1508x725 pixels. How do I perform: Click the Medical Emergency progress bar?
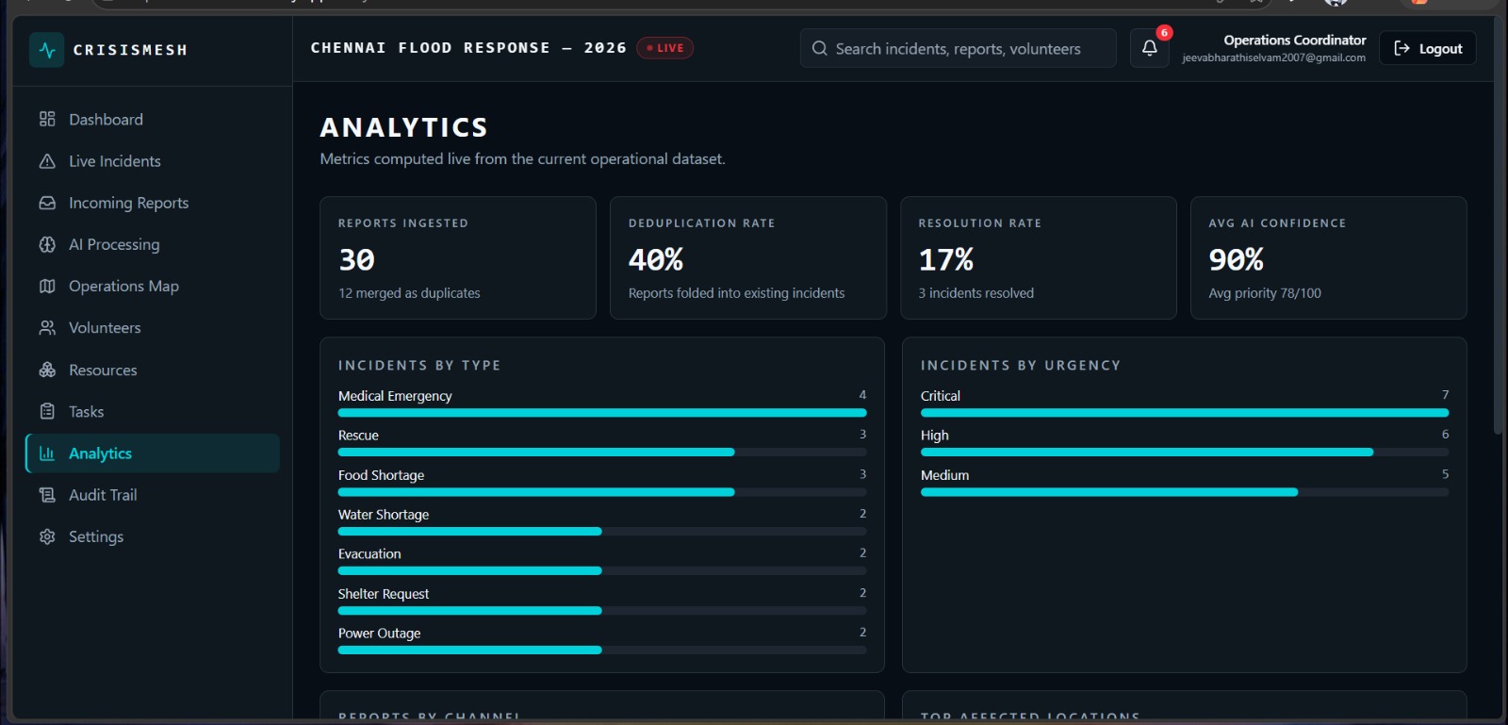point(602,413)
